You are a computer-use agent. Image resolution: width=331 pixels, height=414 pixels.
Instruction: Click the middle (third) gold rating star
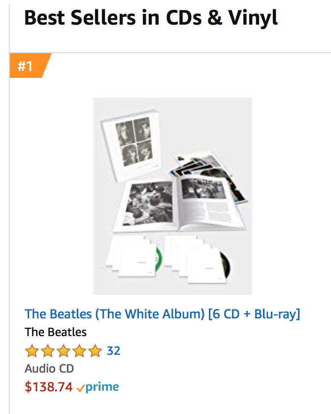pyautogui.click(x=64, y=351)
